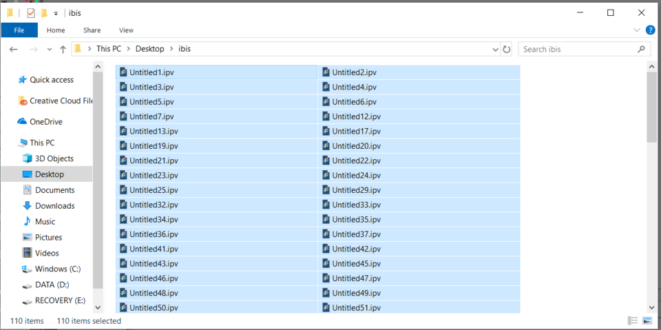Switch to the View ribbon tab
Viewport: 661px width, 330px height.
coord(126,30)
